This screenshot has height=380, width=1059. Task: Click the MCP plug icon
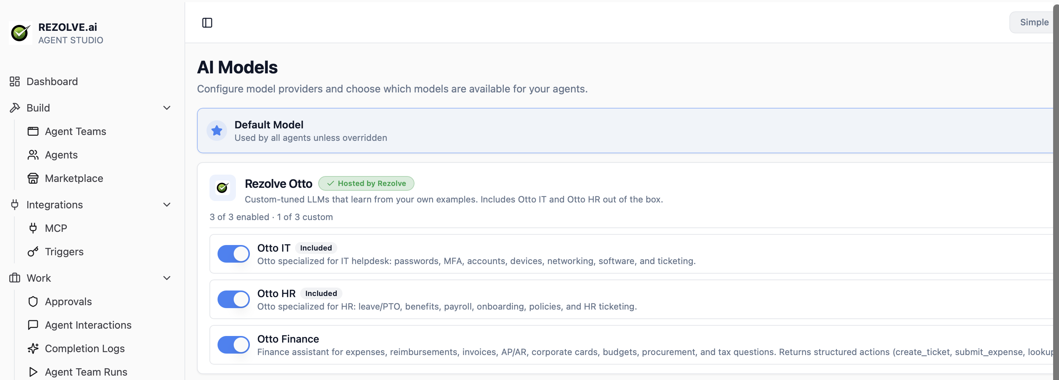(x=33, y=228)
